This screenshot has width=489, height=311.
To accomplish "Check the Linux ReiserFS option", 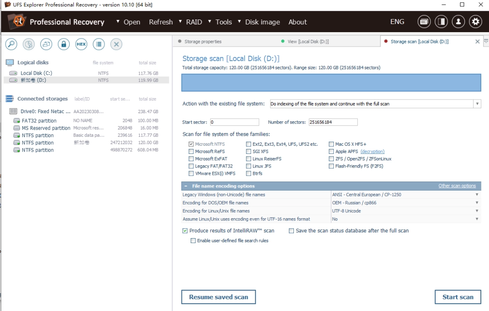I will coord(248,158).
